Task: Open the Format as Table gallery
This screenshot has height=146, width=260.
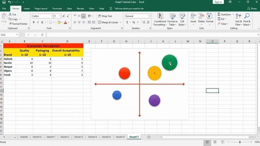Action: [172, 19]
